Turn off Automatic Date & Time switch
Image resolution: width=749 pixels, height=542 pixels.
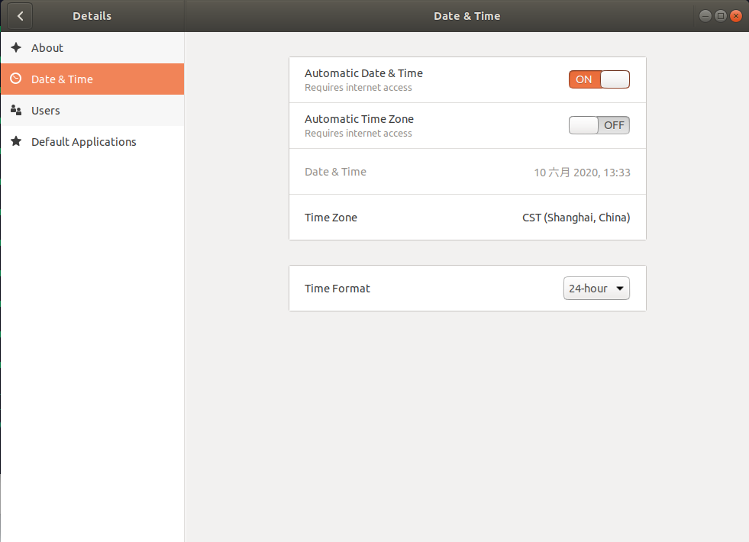tap(599, 79)
